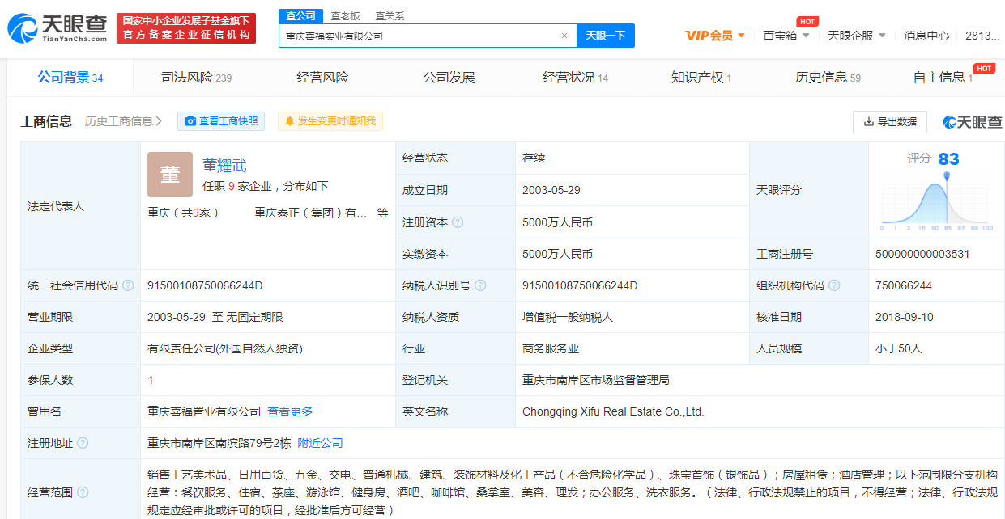
Task: Clear the search box text with X icon
Action: click(x=564, y=36)
